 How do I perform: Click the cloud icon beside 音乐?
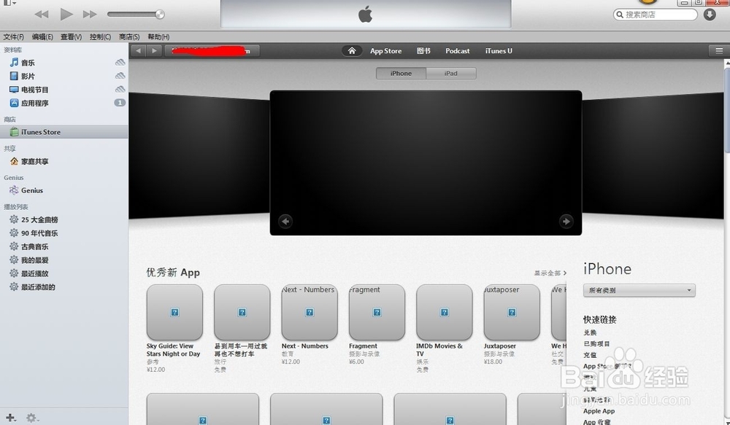[120, 62]
